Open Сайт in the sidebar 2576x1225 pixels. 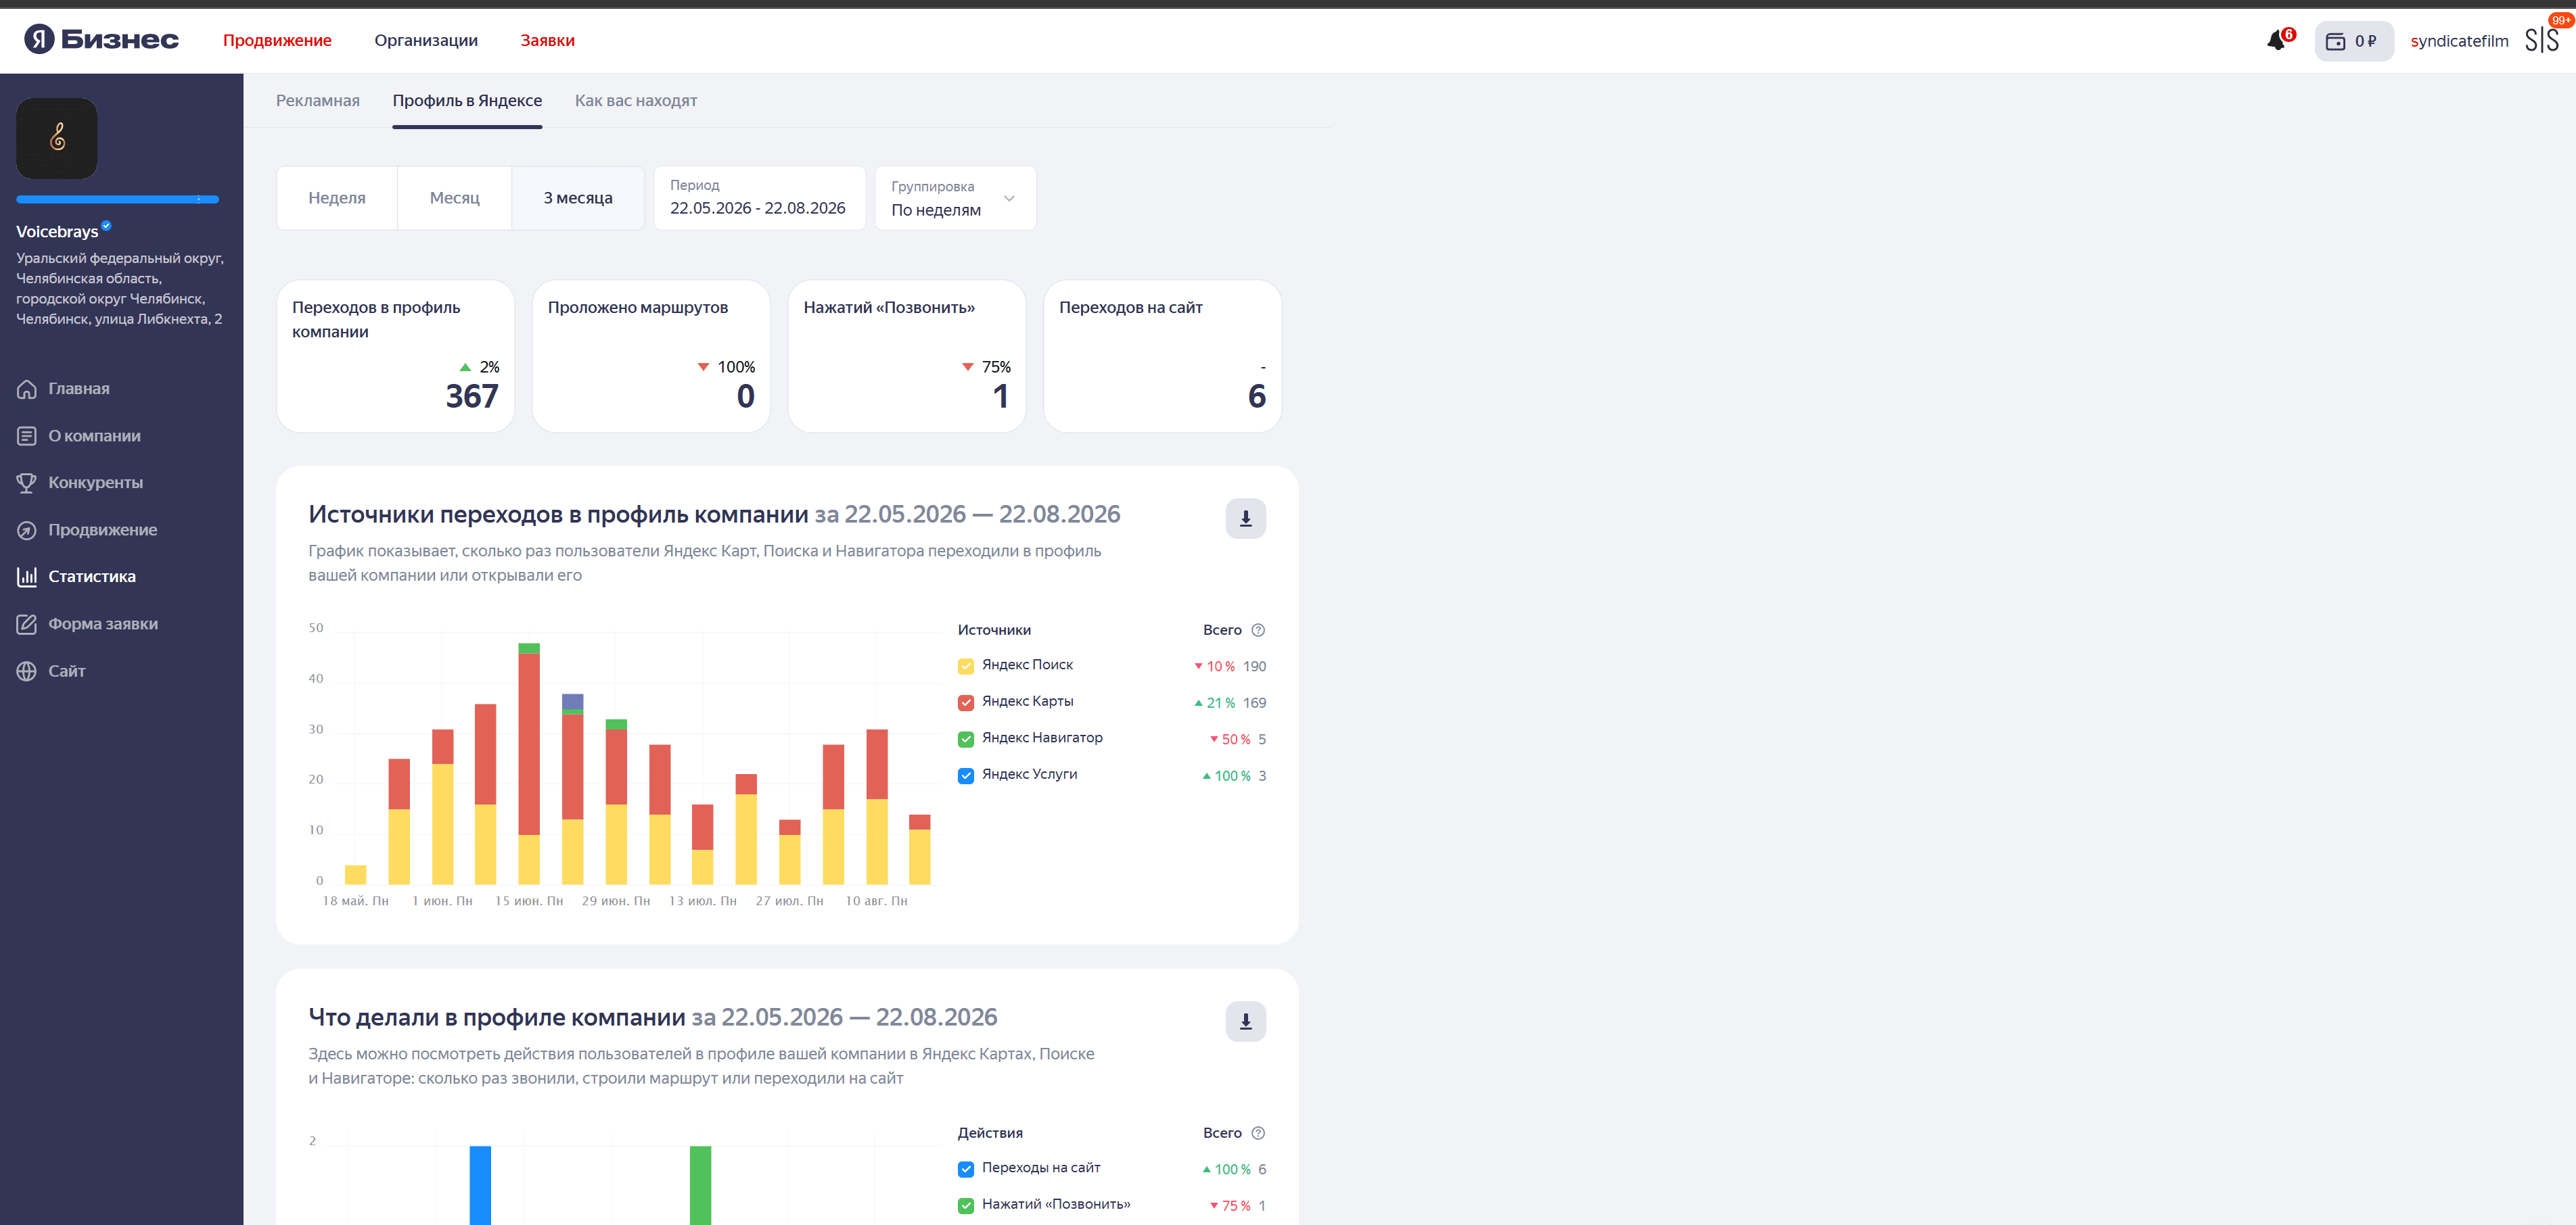click(67, 671)
